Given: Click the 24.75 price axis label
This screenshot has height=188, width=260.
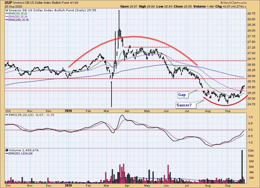Looking at the screenshot, I should tap(251, 104).
